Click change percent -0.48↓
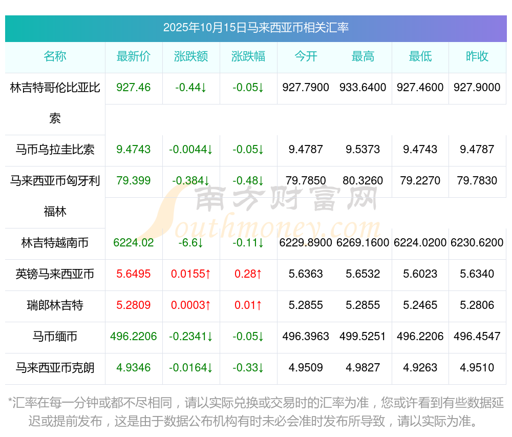Viewport: 512px width, 437px height. coord(248,181)
